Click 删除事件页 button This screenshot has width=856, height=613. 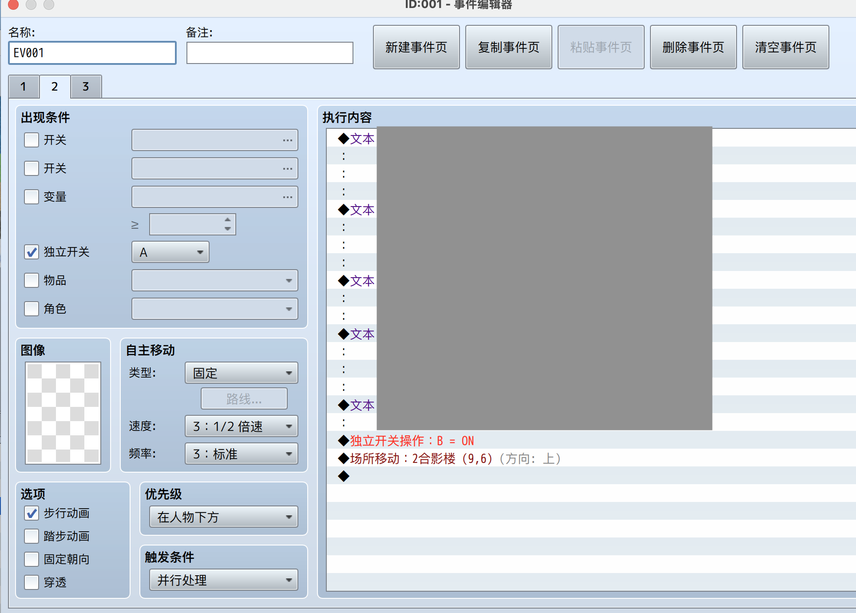(x=694, y=47)
